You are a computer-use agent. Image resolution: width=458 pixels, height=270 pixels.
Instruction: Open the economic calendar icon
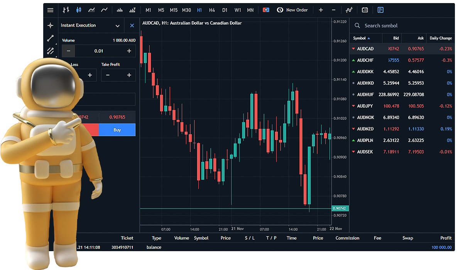click(365, 10)
